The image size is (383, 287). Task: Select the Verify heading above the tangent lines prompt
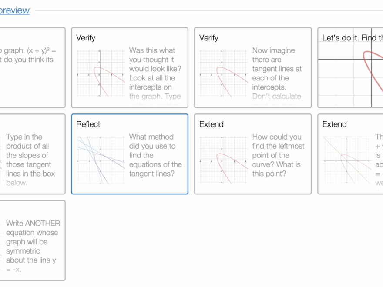coord(209,38)
